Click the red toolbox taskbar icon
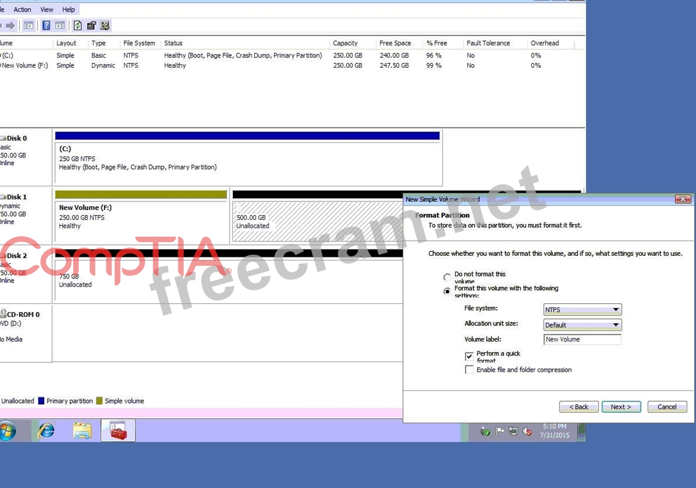The height and width of the screenshot is (488, 696). 118,431
